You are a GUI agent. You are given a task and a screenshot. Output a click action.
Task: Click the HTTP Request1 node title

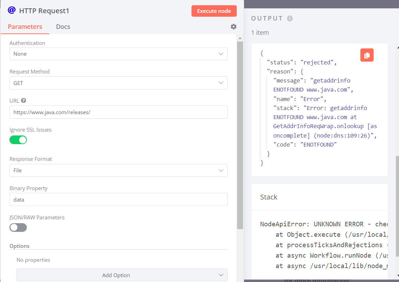(x=44, y=11)
